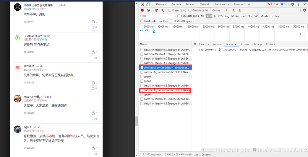Open the Online throttling dropdown
308x157 pixels.
(220, 10)
